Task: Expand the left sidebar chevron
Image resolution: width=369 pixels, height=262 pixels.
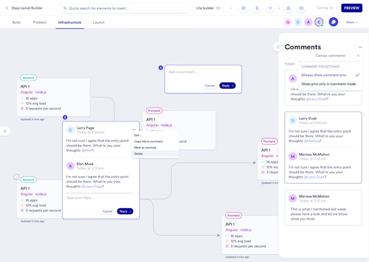Action: click(5, 131)
